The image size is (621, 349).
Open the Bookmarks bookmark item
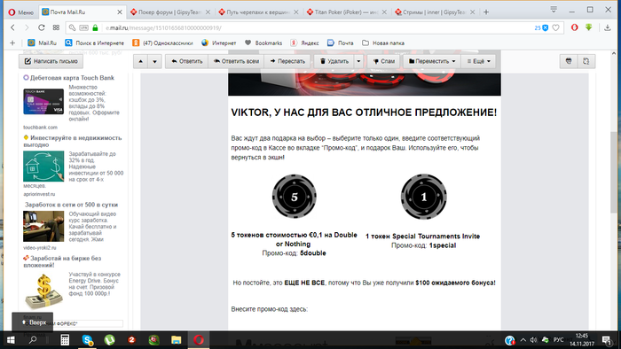pos(263,43)
